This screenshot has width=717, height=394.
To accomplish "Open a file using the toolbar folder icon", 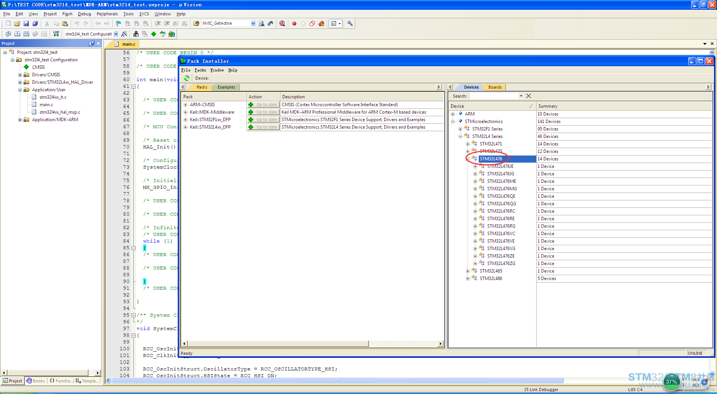I will click(17, 24).
